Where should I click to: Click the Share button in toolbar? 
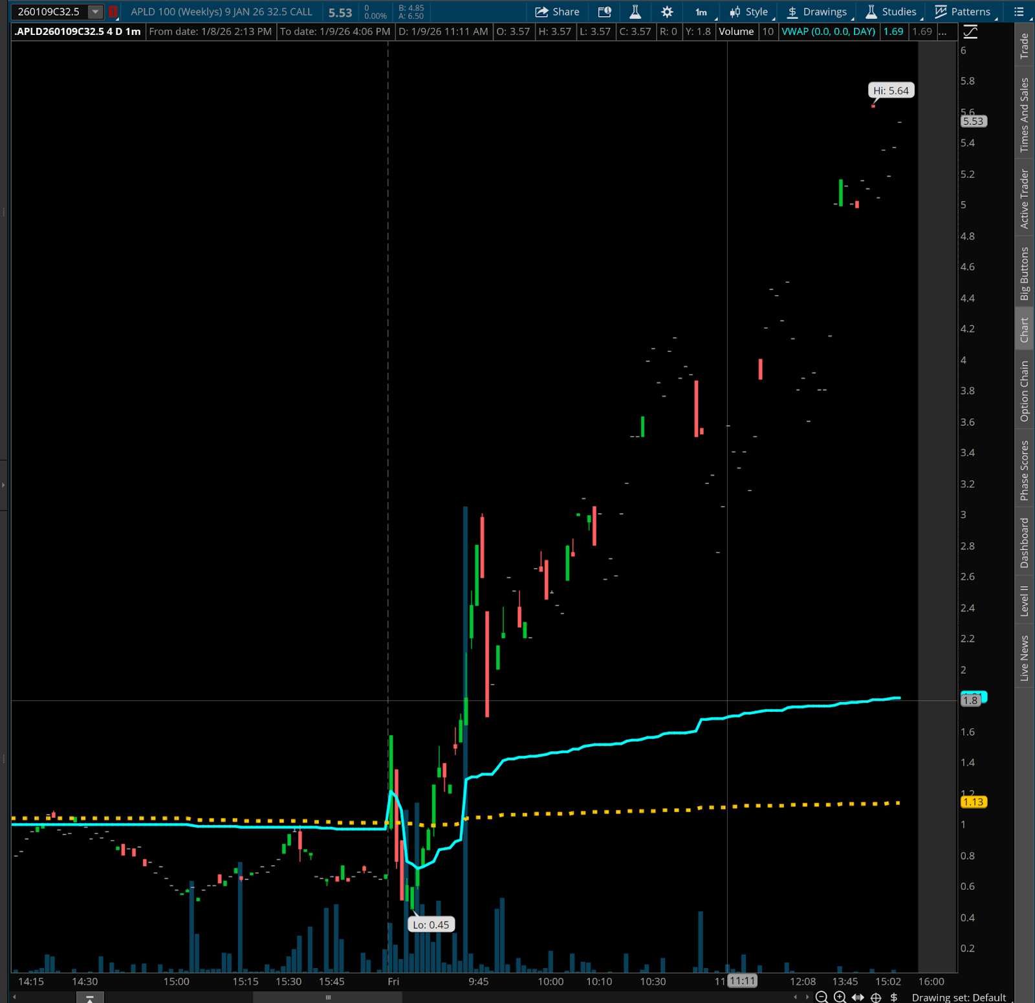pos(557,12)
